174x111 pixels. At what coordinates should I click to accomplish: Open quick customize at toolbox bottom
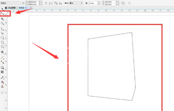2,93
